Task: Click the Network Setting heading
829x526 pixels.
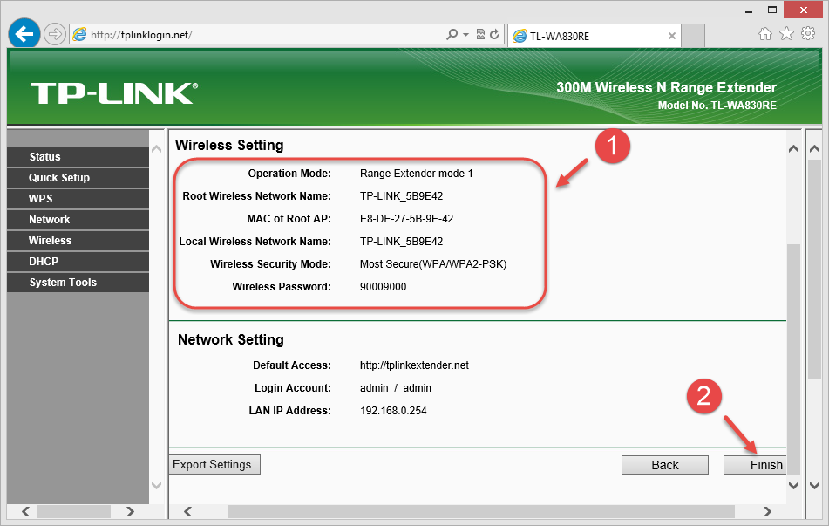Action: click(x=230, y=339)
